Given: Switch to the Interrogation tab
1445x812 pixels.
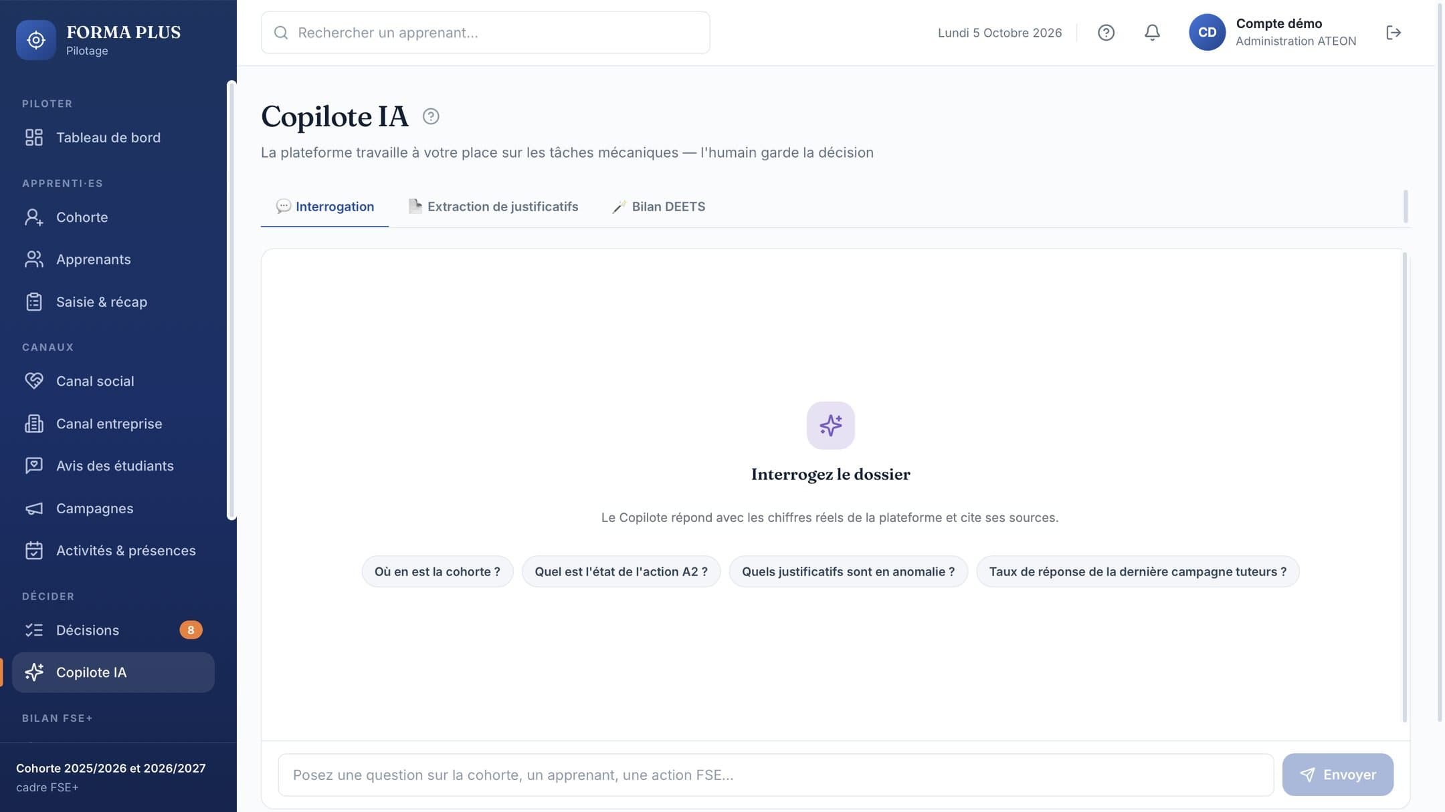Looking at the screenshot, I should pyautogui.click(x=324, y=207).
